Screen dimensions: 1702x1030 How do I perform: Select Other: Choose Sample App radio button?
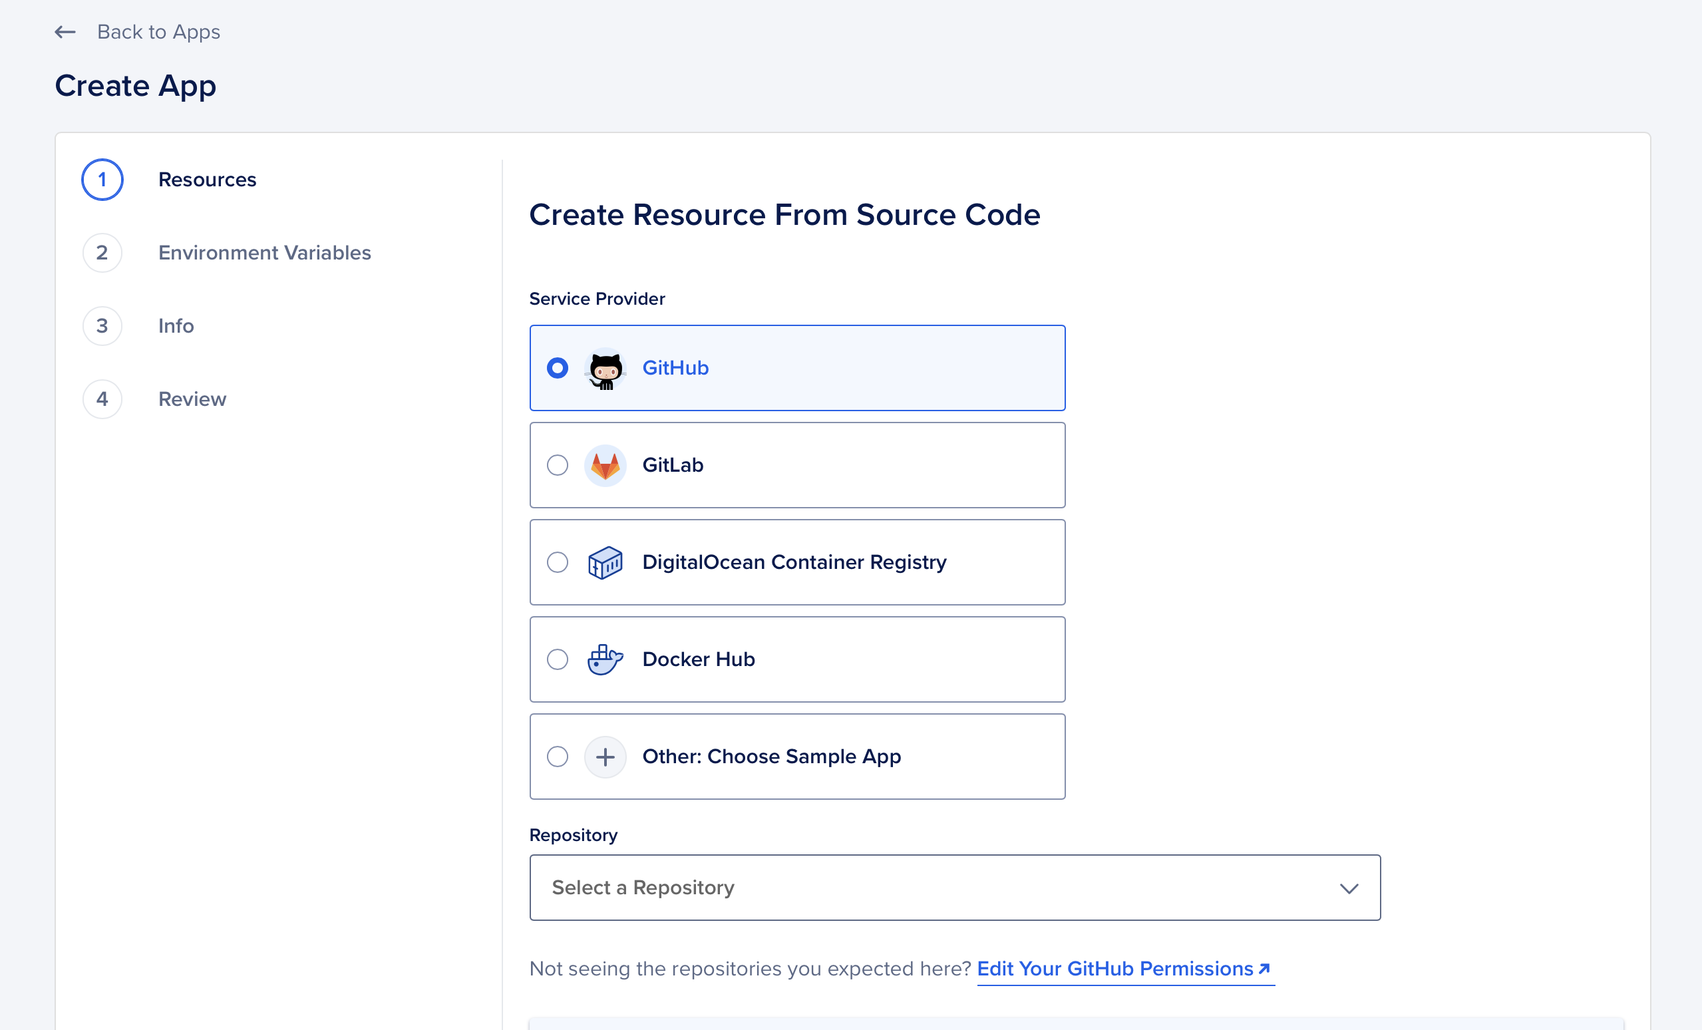(x=558, y=757)
